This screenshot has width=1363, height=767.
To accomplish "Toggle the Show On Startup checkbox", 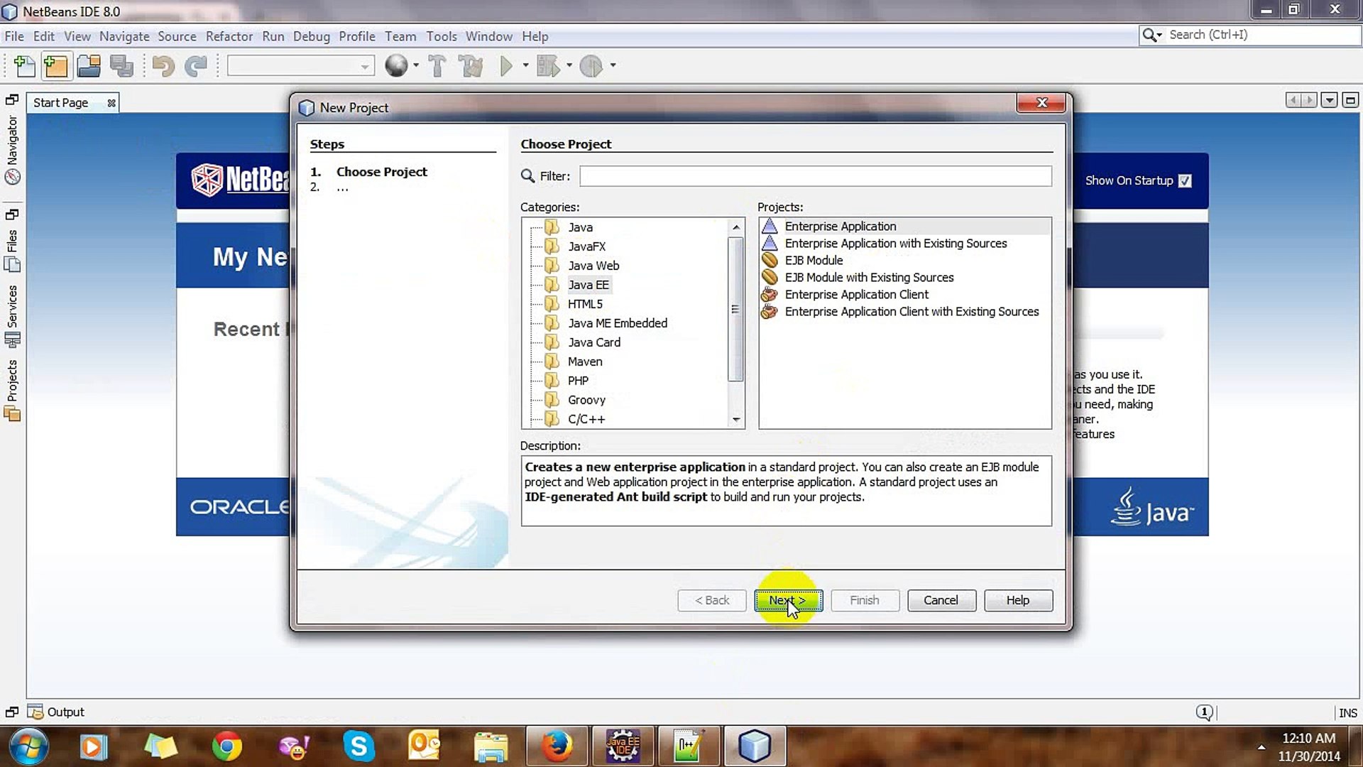I will (x=1185, y=181).
